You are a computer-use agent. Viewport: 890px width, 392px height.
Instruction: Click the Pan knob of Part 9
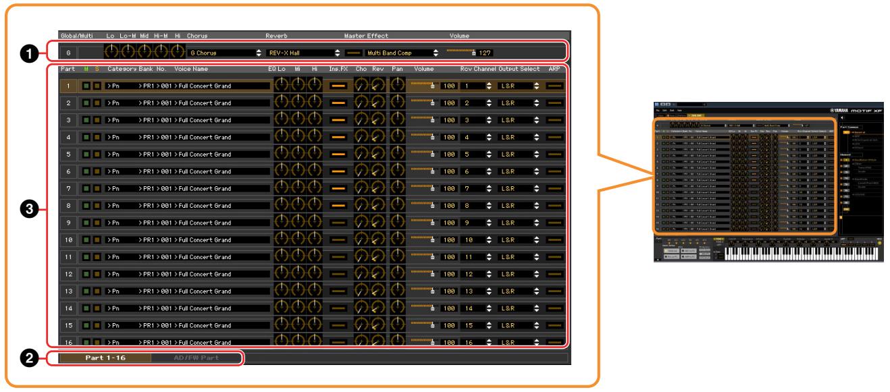(x=399, y=223)
